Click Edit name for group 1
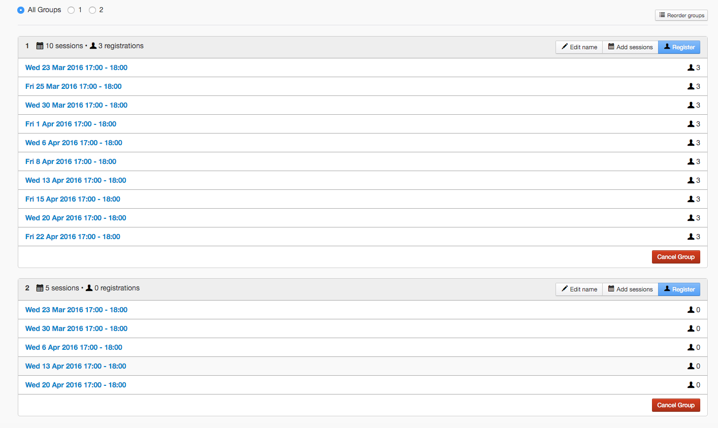The height and width of the screenshot is (428, 718). (579, 47)
